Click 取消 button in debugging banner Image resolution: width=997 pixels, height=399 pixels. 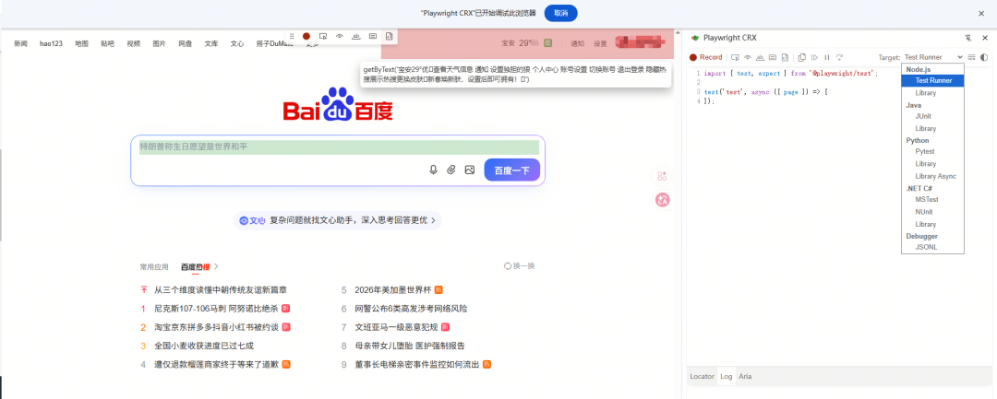point(561,13)
